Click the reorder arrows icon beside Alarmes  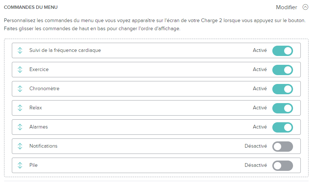(x=20, y=127)
